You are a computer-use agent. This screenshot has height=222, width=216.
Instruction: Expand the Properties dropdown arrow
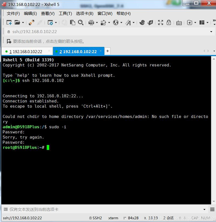56,22
